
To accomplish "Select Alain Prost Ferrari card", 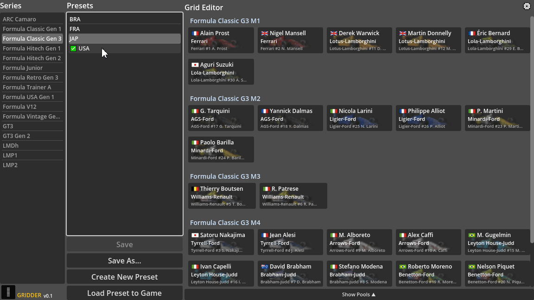I will (221, 40).
